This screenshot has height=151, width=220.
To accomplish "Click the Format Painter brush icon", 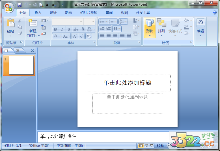I will click(x=20, y=33).
